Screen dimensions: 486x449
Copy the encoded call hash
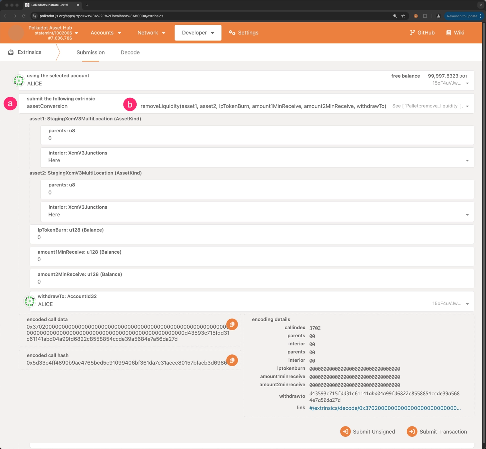point(232,360)
